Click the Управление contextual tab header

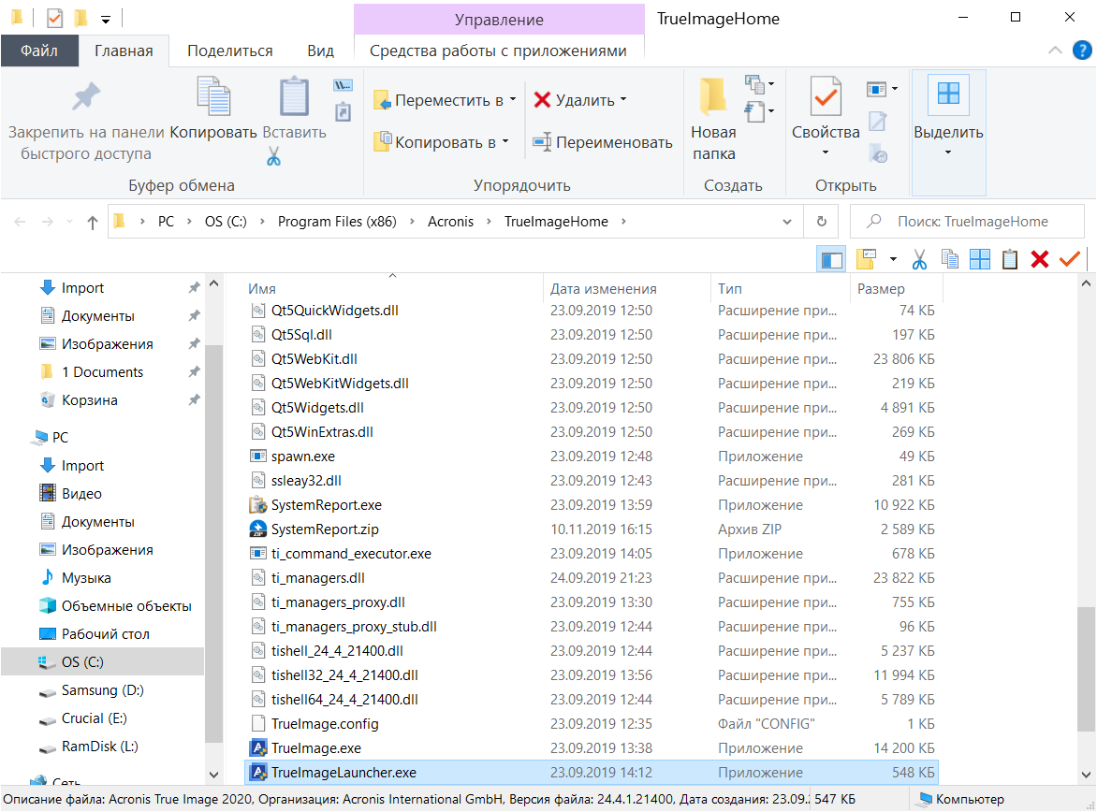[499, 20]
